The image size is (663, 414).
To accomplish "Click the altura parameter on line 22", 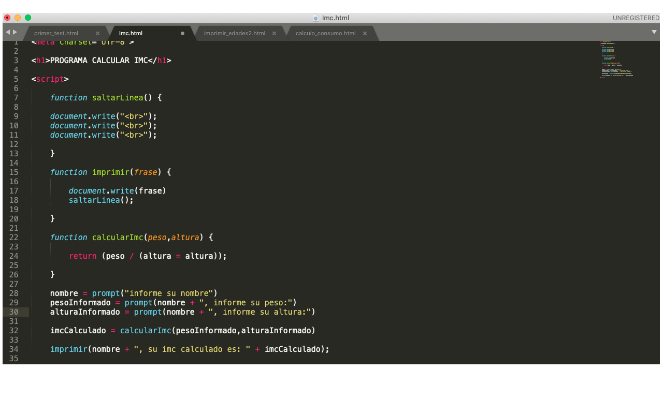I will pos(185,238).
